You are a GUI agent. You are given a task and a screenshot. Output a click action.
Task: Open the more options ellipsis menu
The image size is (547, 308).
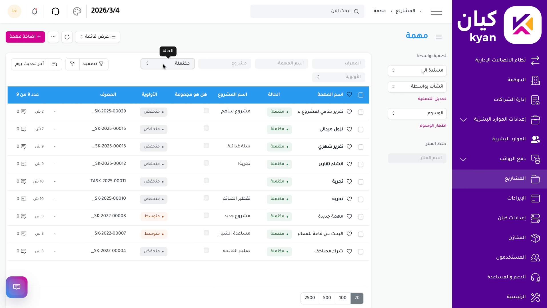[53, 37]
